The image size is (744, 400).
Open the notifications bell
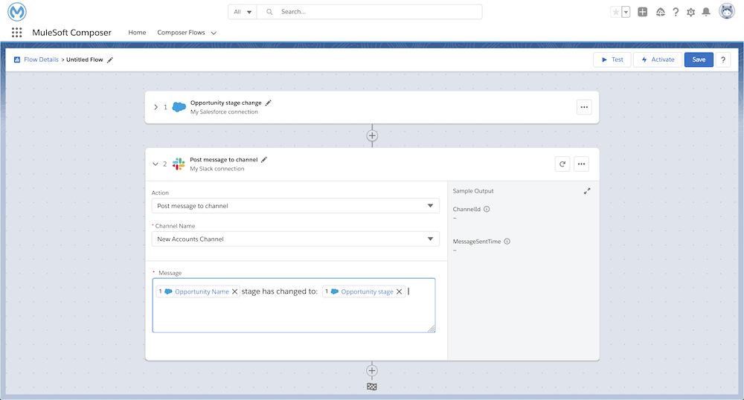click(x=706, y=12)
